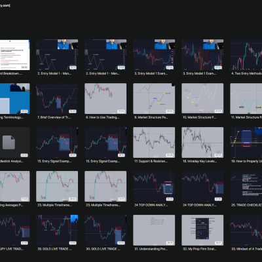Open the blue thumbnail above 'ng Terminology...'
This screenshot has height=262, width=262.
[14, 98]
